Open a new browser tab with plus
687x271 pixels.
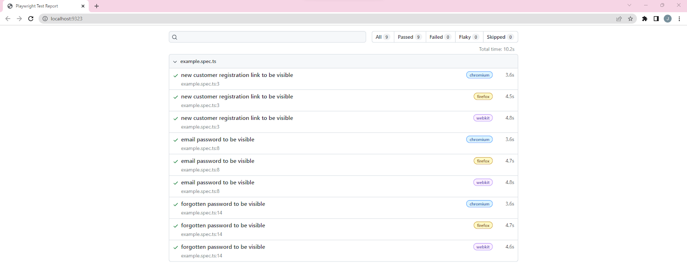point(97,6)
